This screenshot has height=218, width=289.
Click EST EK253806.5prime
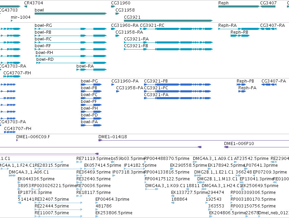pyautogui.click(x=97, y=216)
